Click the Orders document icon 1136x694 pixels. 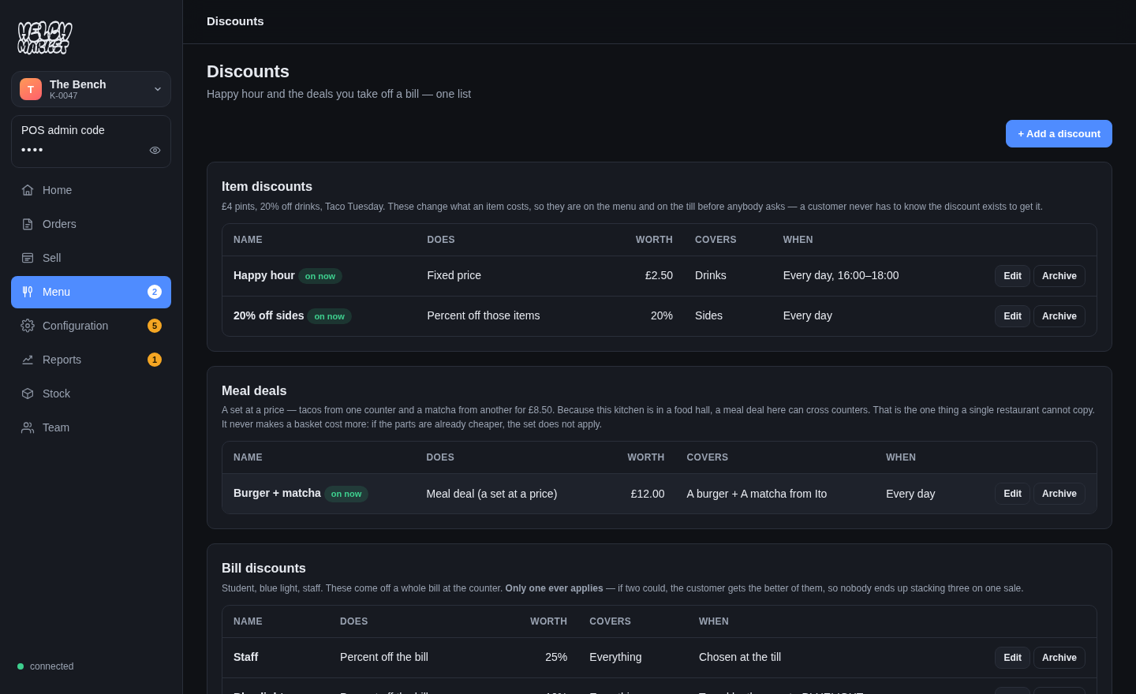pyautogui.click(x=28, y=224)
